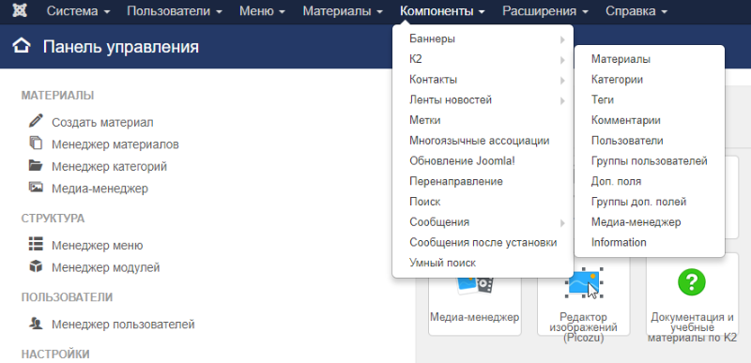Click the Панель управления page title
The height and width of the screenshot is (363, 751).
(121, 47)
